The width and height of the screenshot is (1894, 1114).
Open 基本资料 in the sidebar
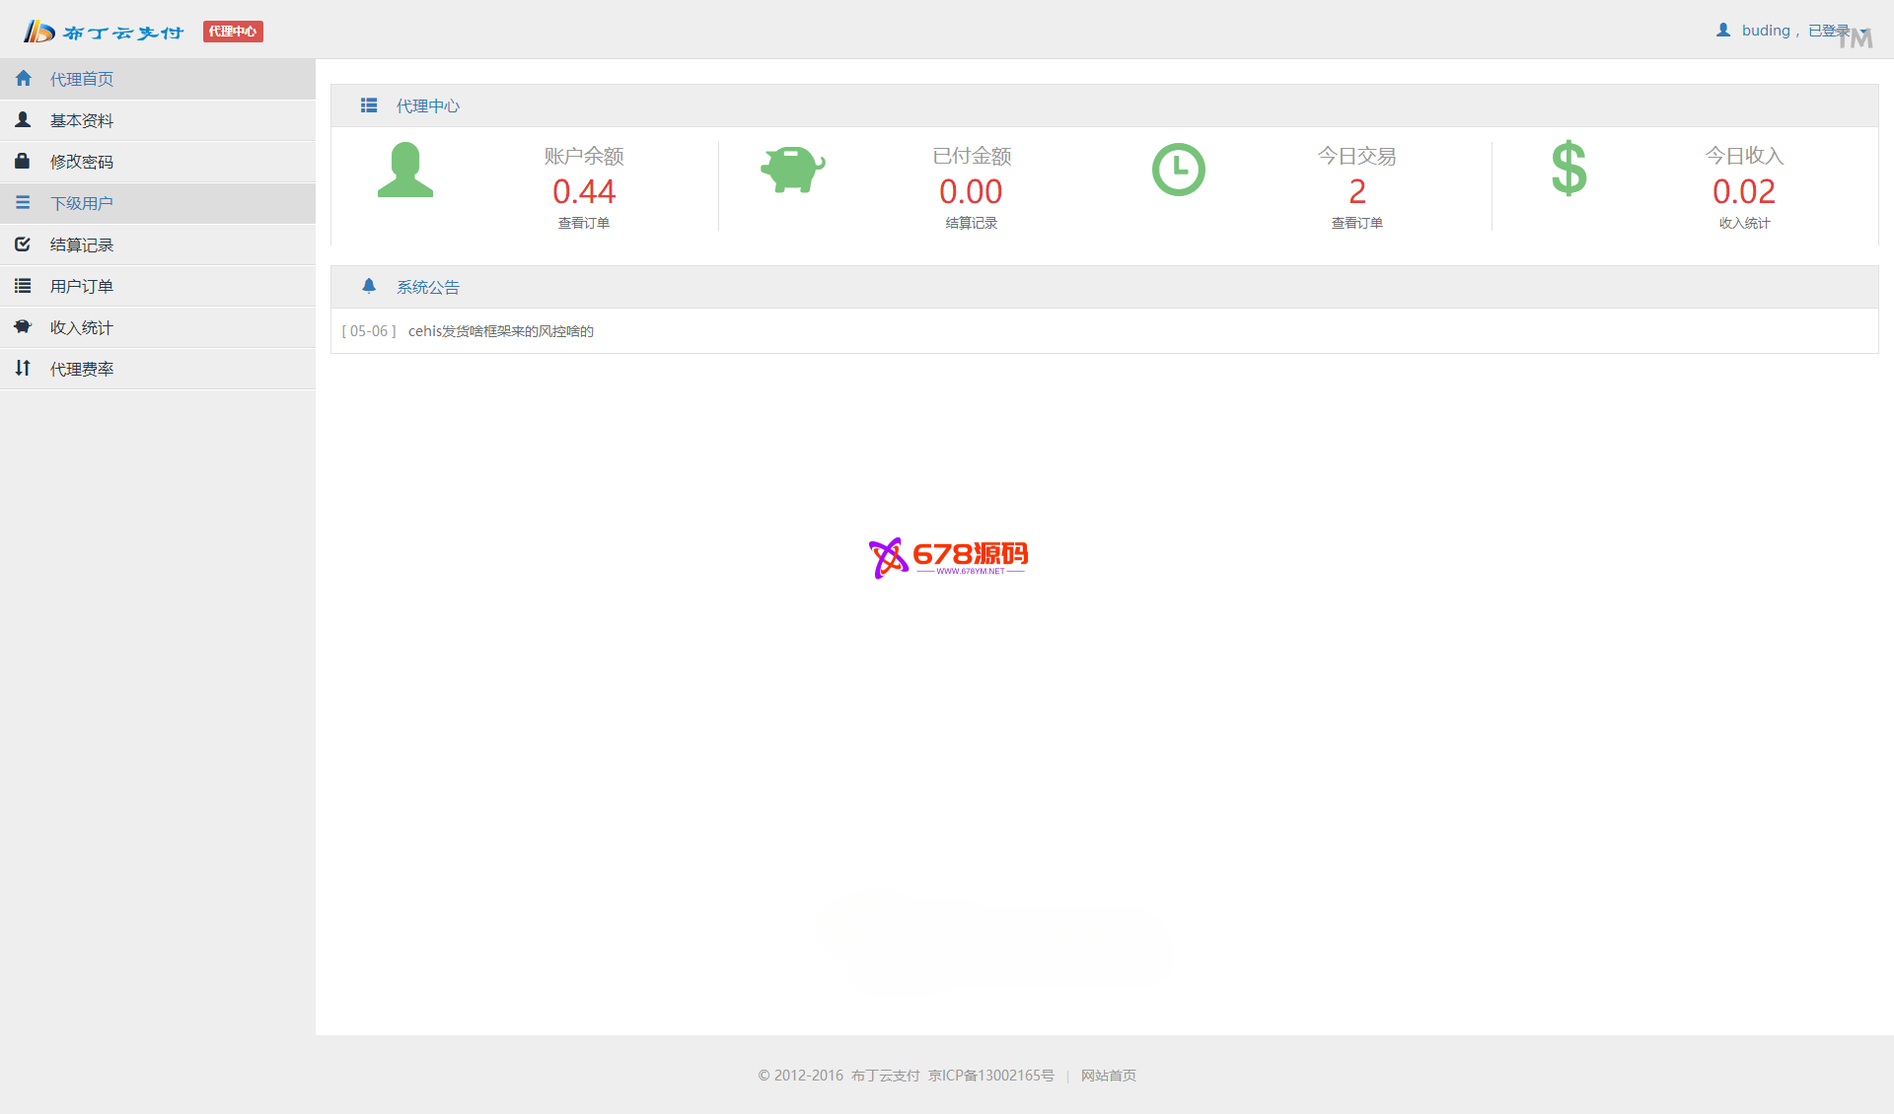[82, 120]
